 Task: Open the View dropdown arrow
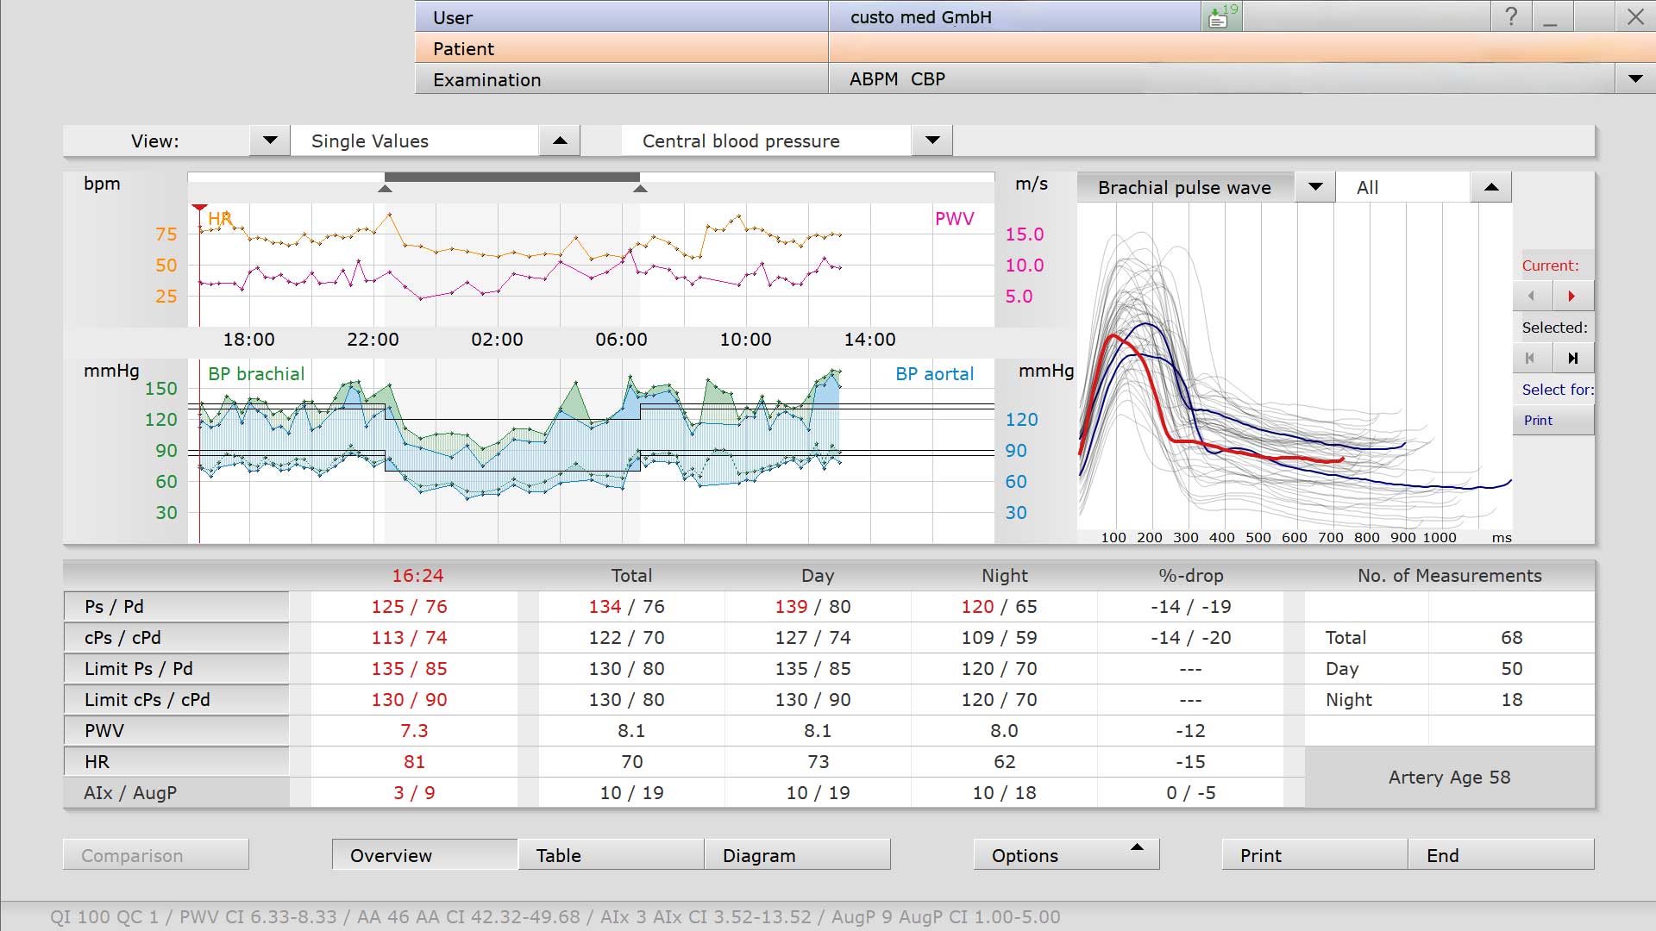270,141
